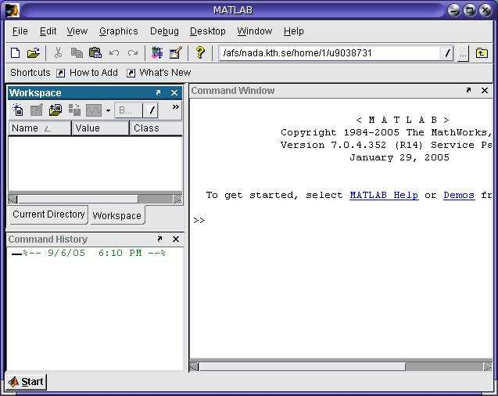
Task: Create new variable in Workspace toolbar
Action: tap(18, 110)
